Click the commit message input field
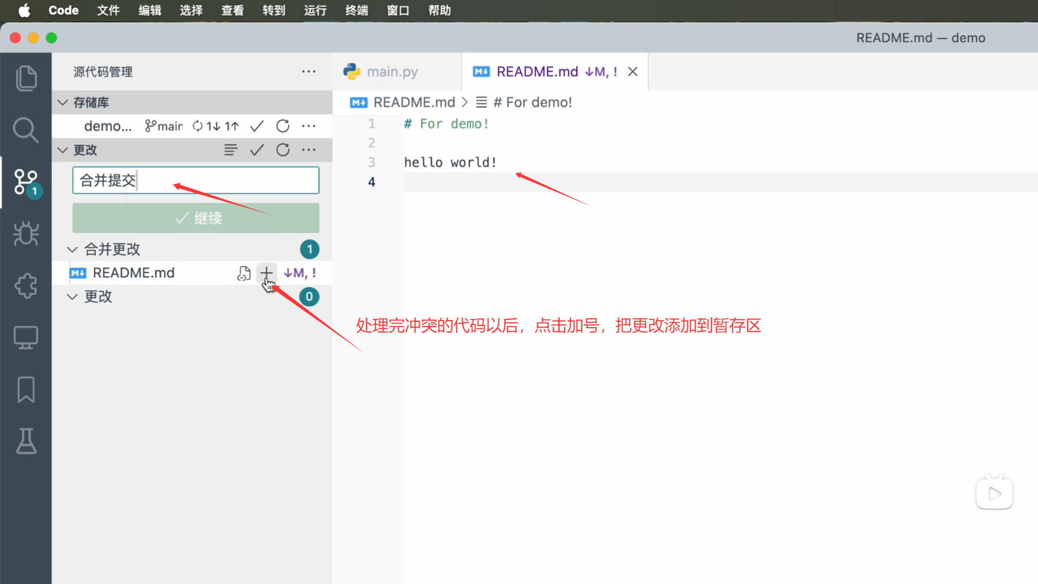Viewport: 1038px width, 584px height. (x=196, y=180)
